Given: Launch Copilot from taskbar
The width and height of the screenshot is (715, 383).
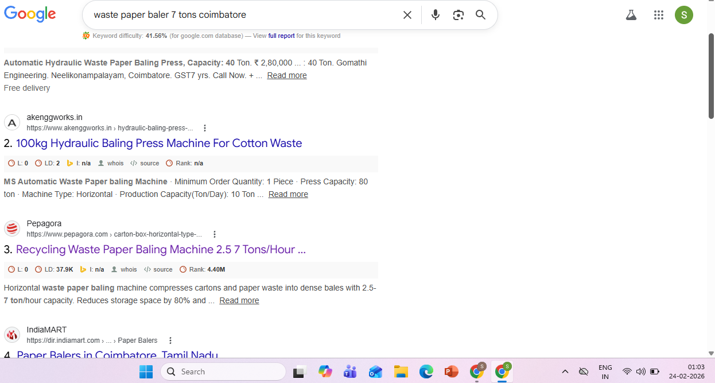Looking at the screenshot, I should pyautogui.click(x=325, y=372).
